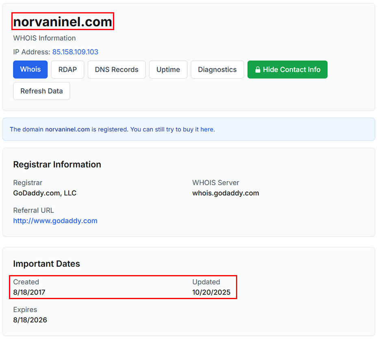Hide the contact info
This screenshot has width=379, height=339.
[x=287, y=69]
